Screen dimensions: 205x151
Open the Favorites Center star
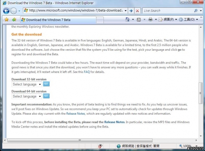[x=6, y=20]
